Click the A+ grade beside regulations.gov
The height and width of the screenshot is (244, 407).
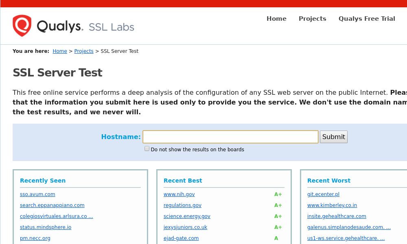coord(278,205)
